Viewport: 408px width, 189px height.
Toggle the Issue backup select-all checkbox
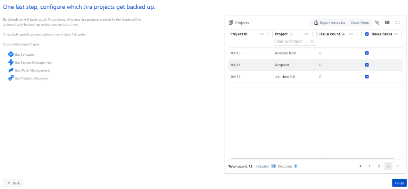click(x=367, y=34)
